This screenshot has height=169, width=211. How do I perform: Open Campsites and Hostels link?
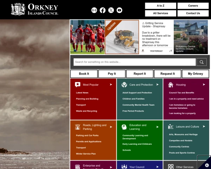[180, 140]
